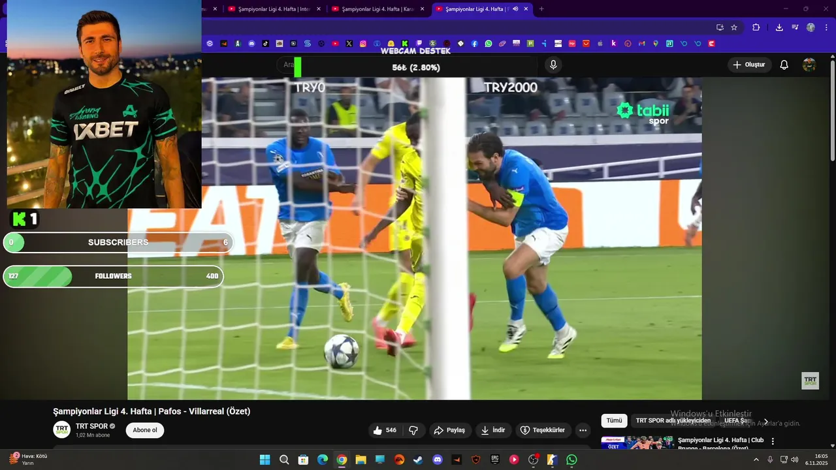Open the TRT SPOR channel name link
Image resolution: width=836 pixels, height=470 pixels.
pos(91,426)
